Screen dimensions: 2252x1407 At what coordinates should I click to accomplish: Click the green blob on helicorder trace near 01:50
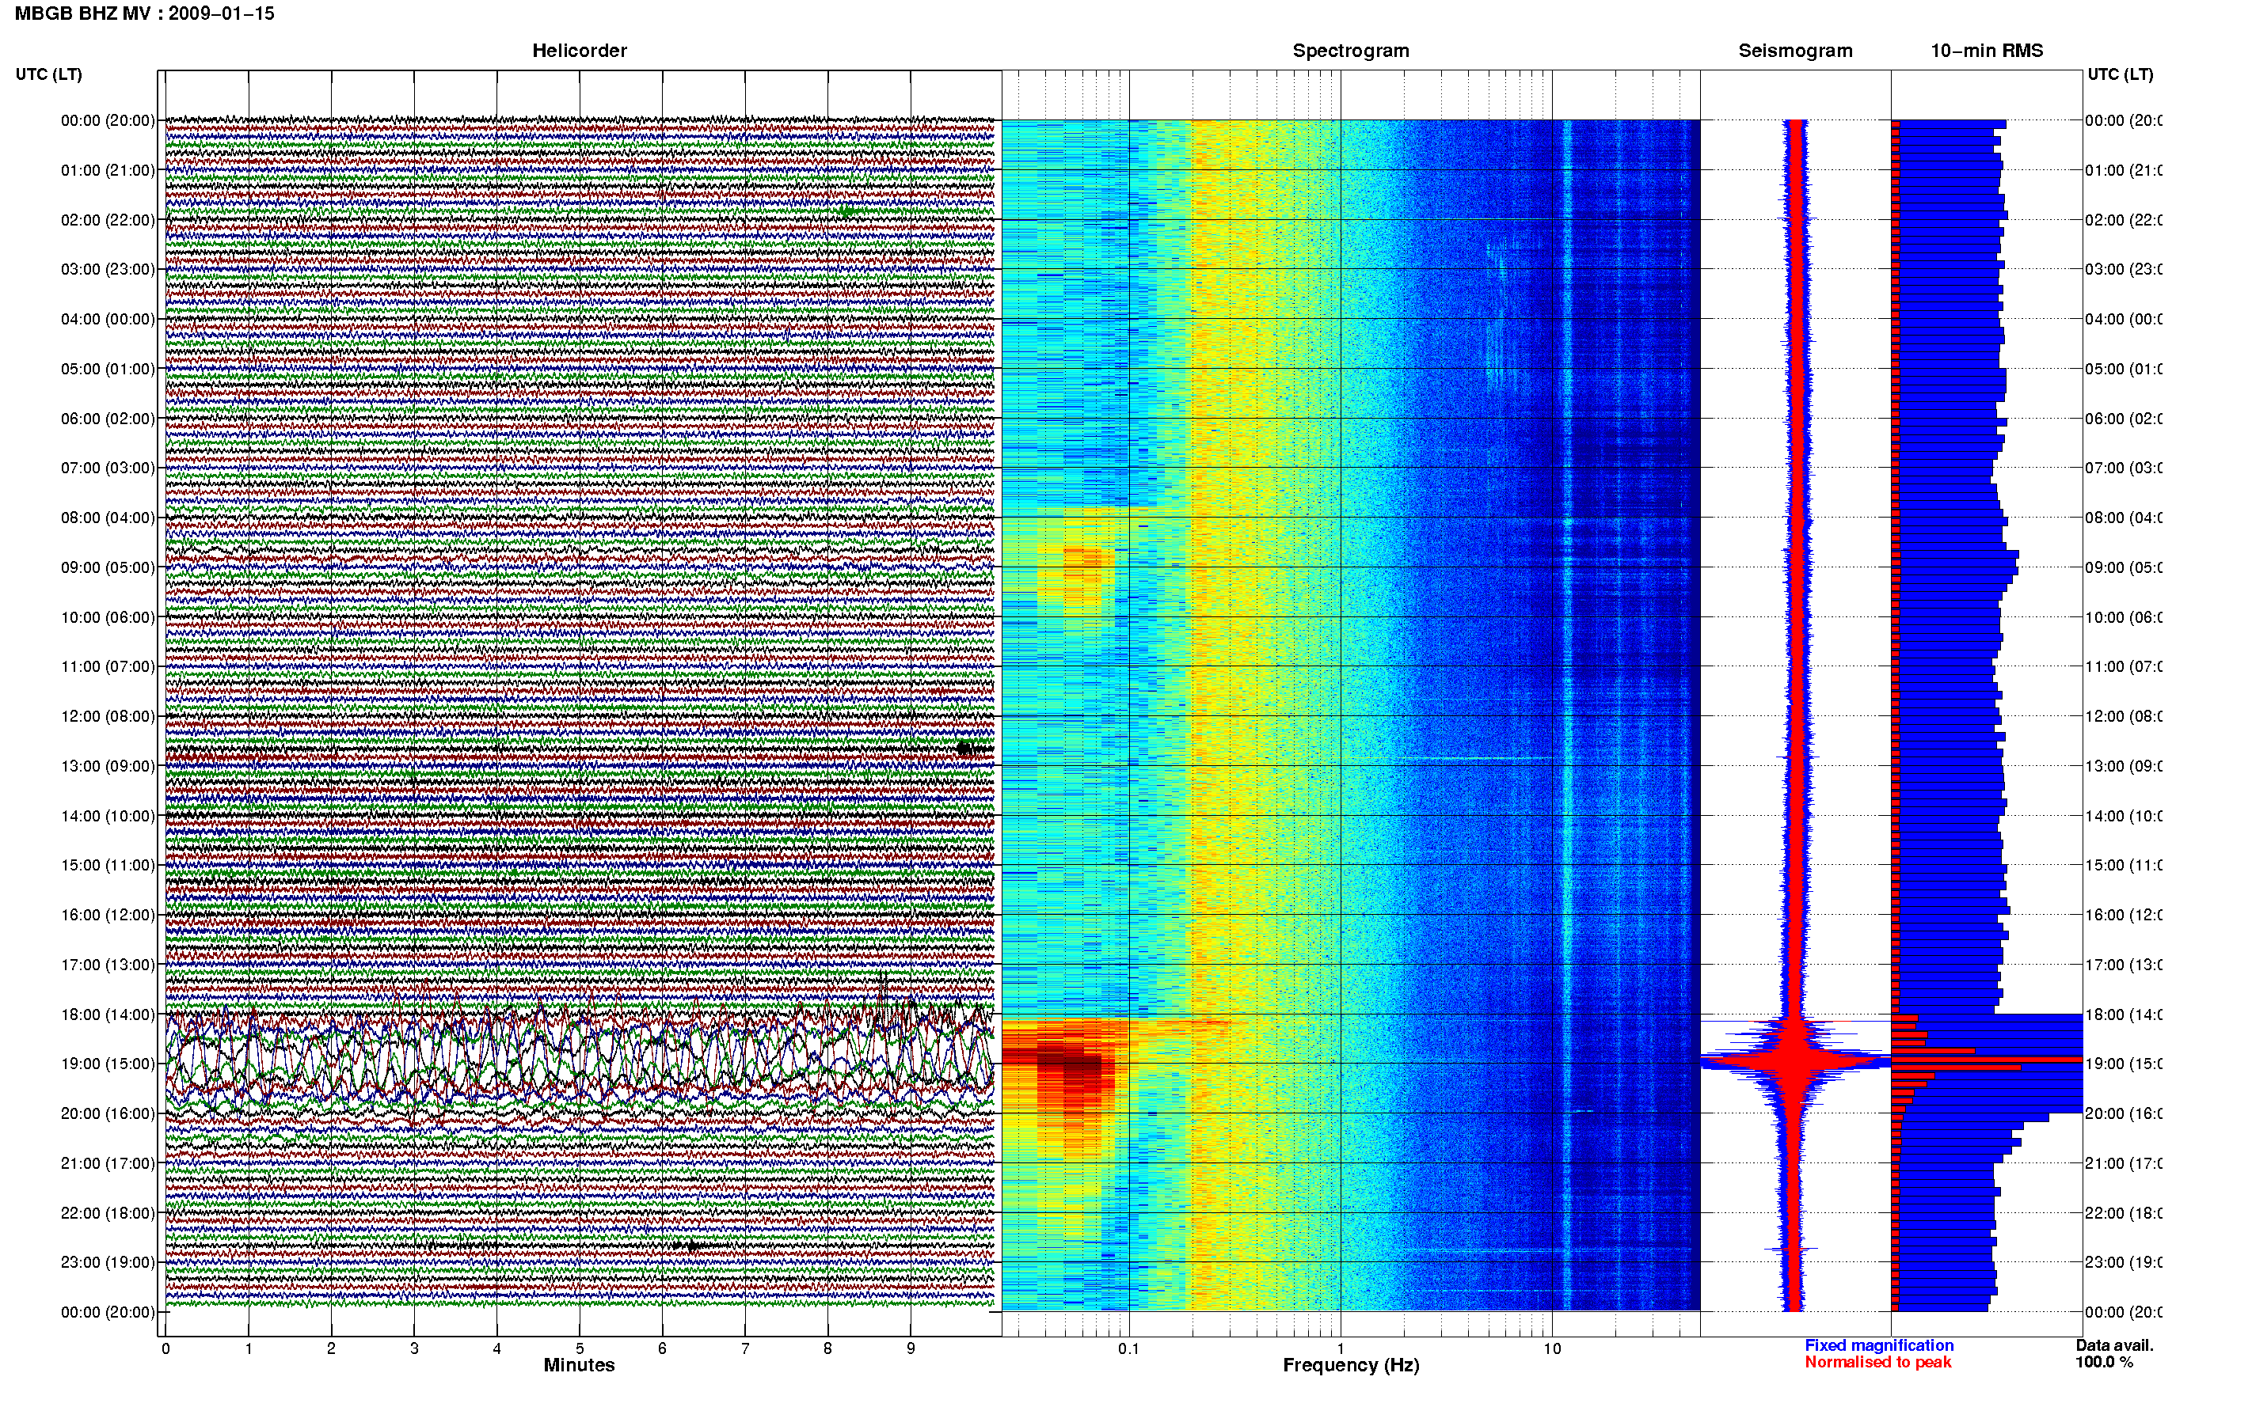(x=846, y=211)
